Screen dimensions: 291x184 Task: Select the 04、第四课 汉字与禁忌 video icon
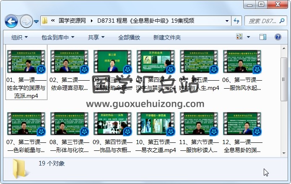tap(156, 61)
